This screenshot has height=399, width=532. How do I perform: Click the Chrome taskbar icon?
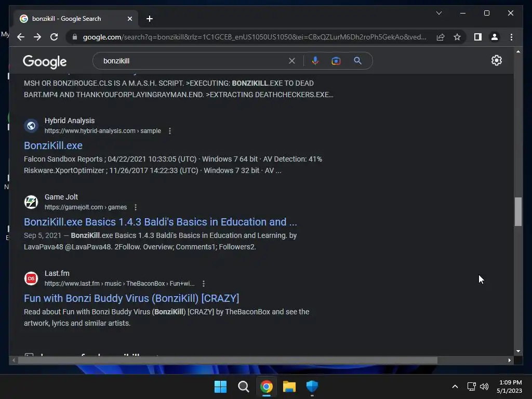coord(267,387)
